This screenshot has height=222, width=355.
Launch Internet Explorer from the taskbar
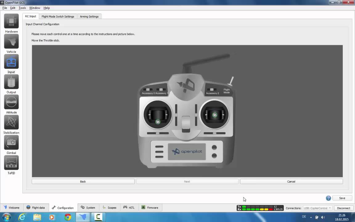[x=22, y=217]
